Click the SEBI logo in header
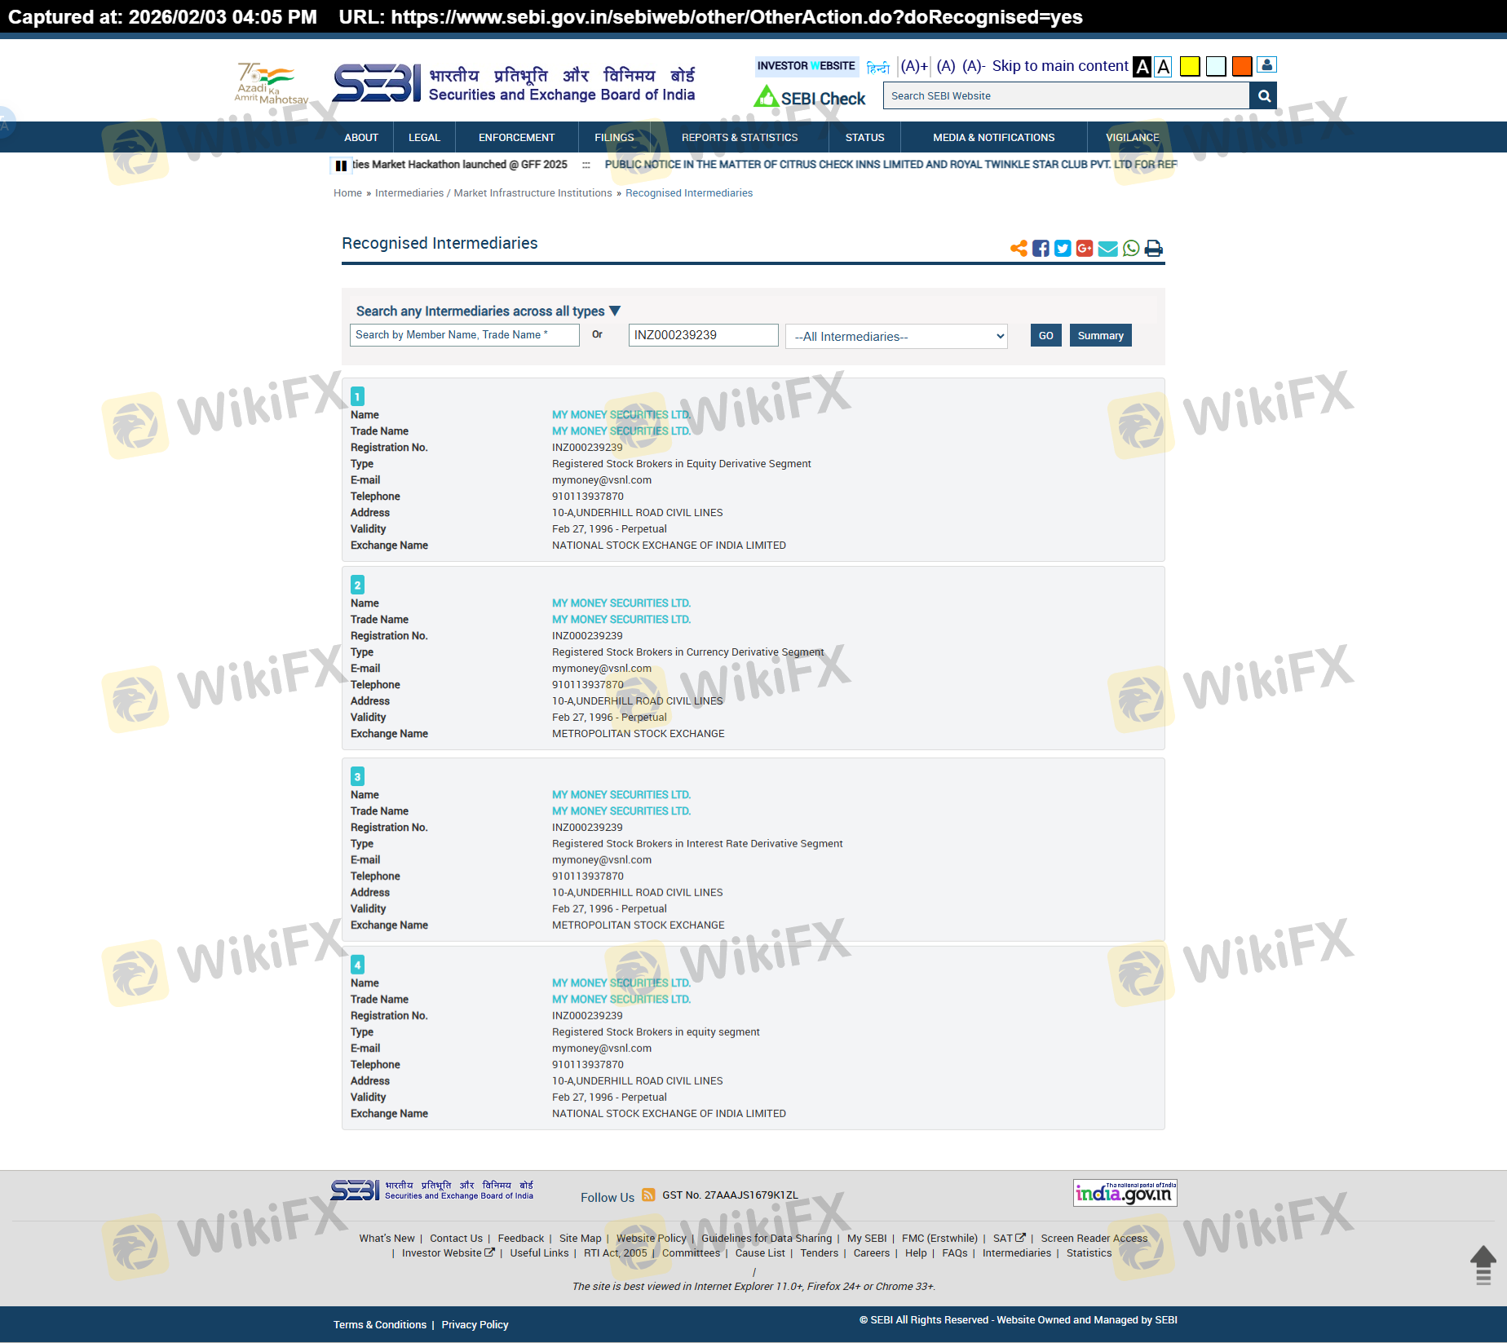 pyautogui.click(x=515, y=83)
